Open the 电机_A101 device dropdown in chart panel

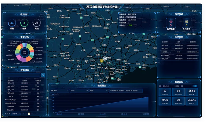coord(59,91)
